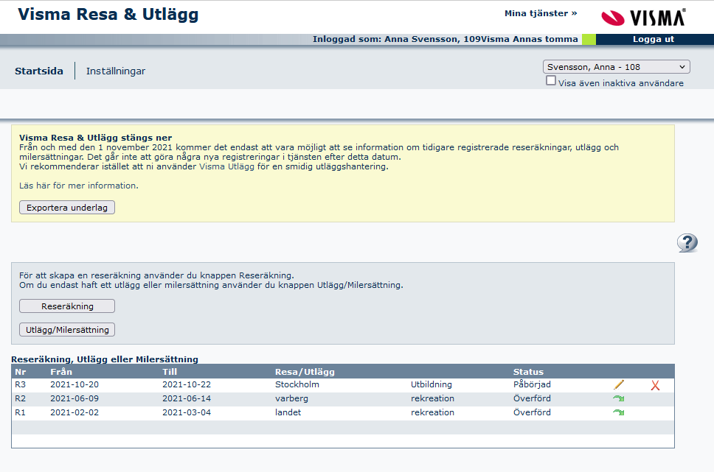714x472 pixels.
Task: Select the varberg trip entry
Action: (291, 398)
